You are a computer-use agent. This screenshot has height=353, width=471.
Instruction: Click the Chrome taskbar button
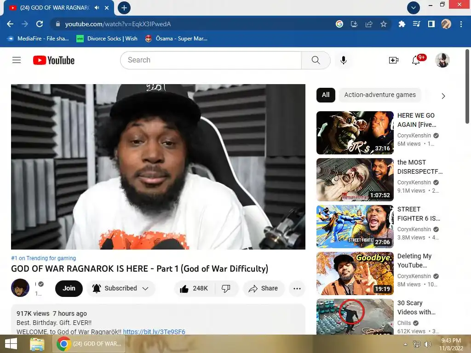pyautogui.click(x=89, y=344)
